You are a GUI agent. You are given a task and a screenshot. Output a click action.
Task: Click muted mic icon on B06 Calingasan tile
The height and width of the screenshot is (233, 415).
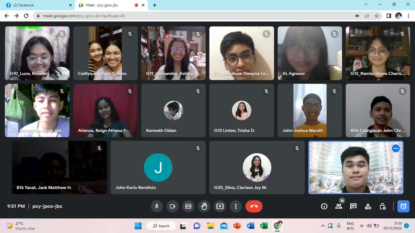click(x=403, y=91)
